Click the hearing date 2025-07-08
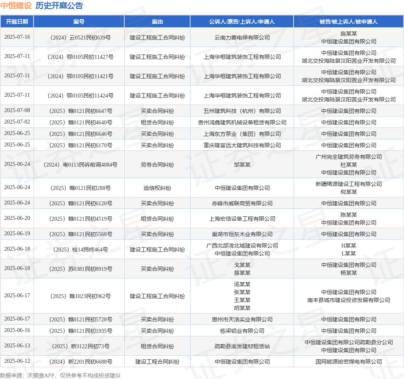 coord(17,111)
